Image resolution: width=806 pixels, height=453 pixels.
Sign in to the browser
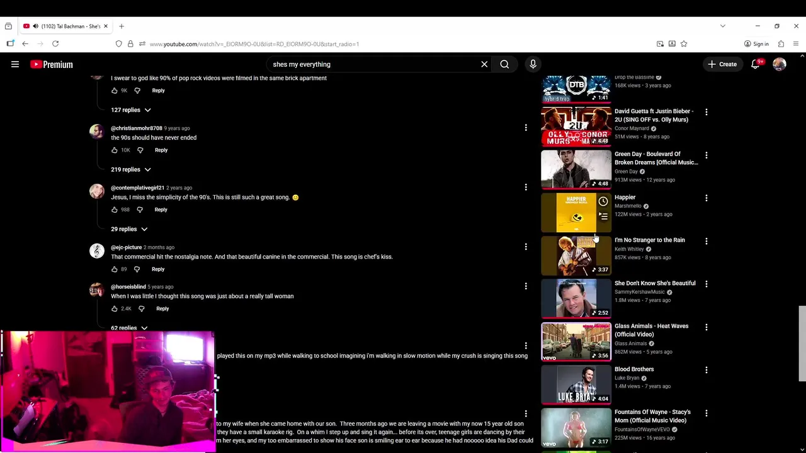[x=756, y=44]
